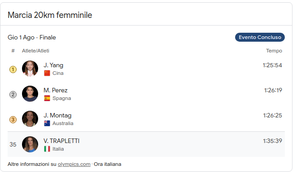Open M. Perez's athlete photo

[30, 94]
